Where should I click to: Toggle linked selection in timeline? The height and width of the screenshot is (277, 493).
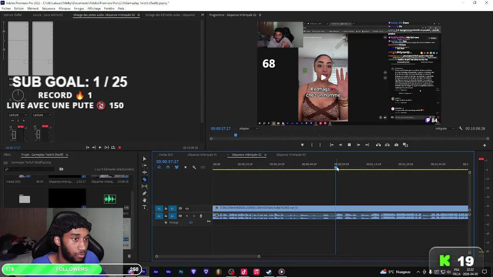coord(177,167)
